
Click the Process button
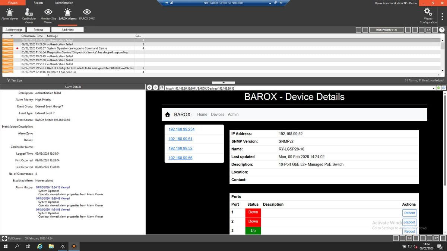click(x=38, y=30)
